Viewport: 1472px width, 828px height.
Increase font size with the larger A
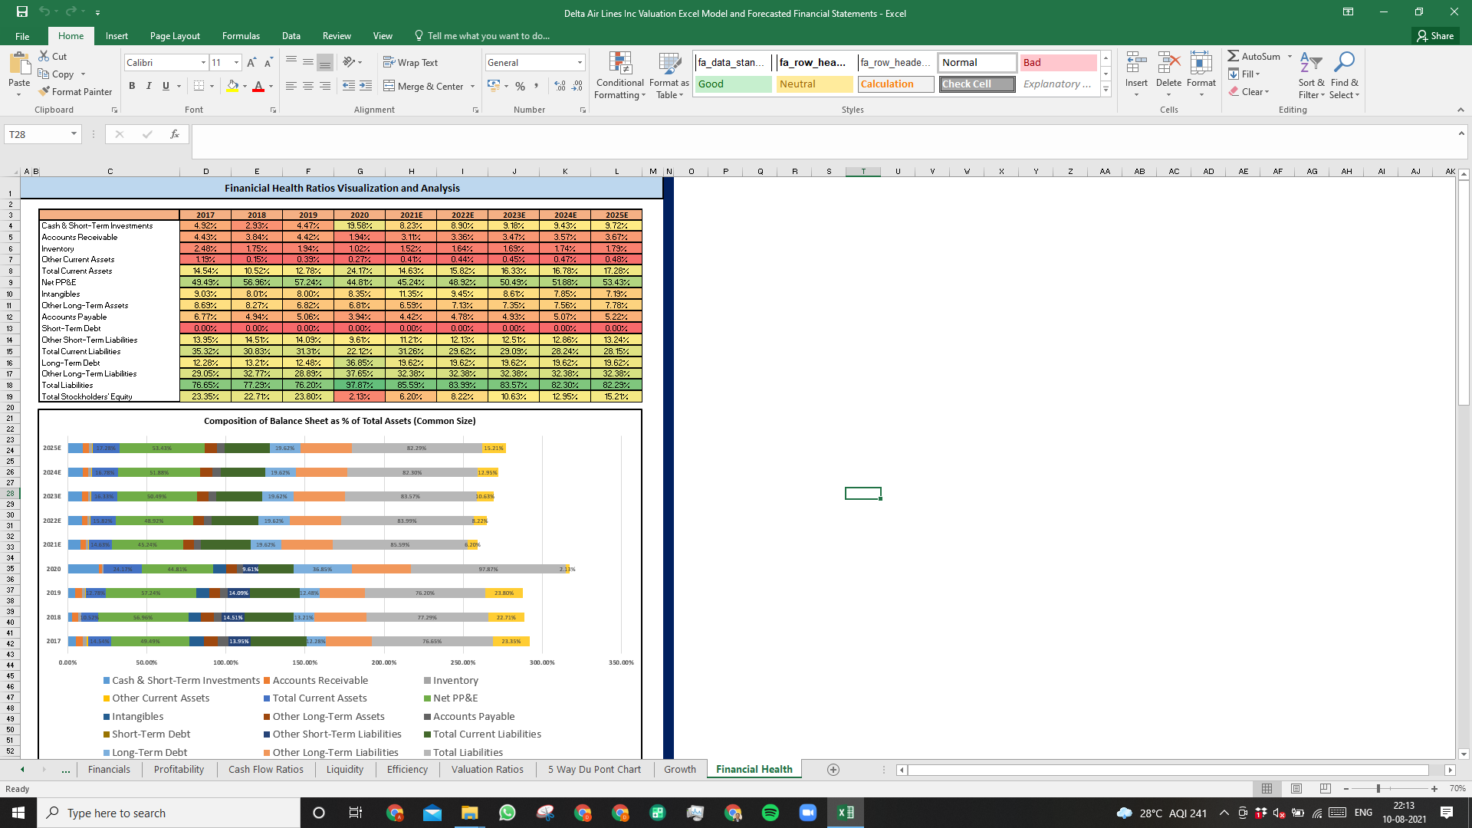click(x=251, y=62)
